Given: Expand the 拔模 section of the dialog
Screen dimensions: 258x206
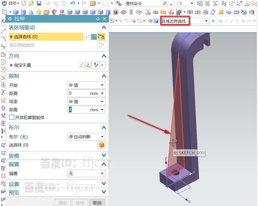Looking at the screenshot, I should point(104,156).
